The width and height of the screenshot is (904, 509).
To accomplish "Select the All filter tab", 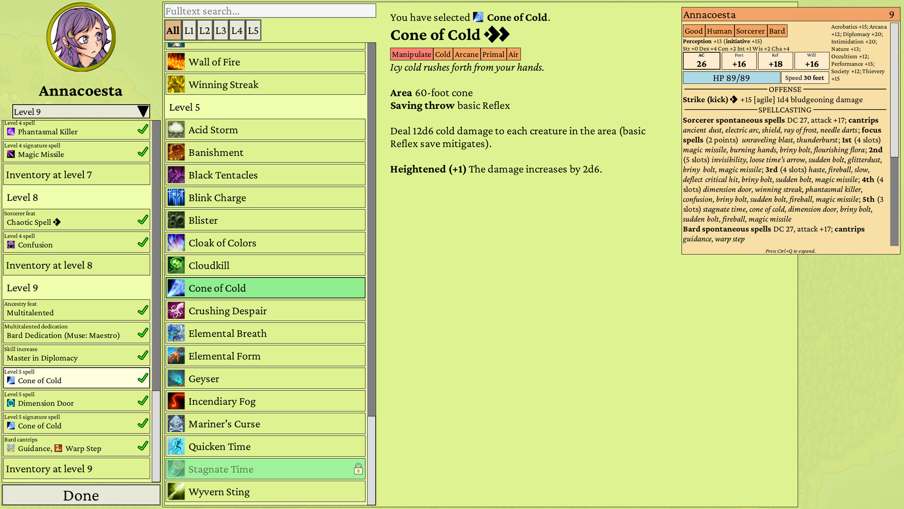I will coord(172,30).
